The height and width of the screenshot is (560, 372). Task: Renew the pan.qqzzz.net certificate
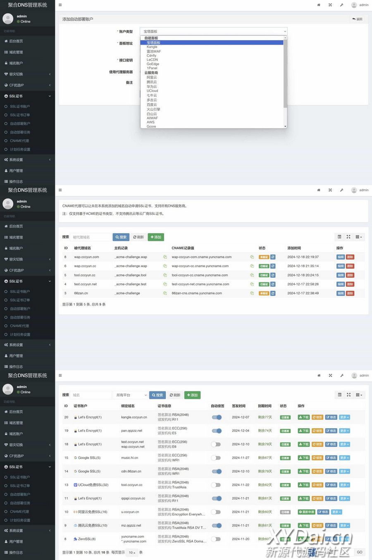[x=317, y=431]
